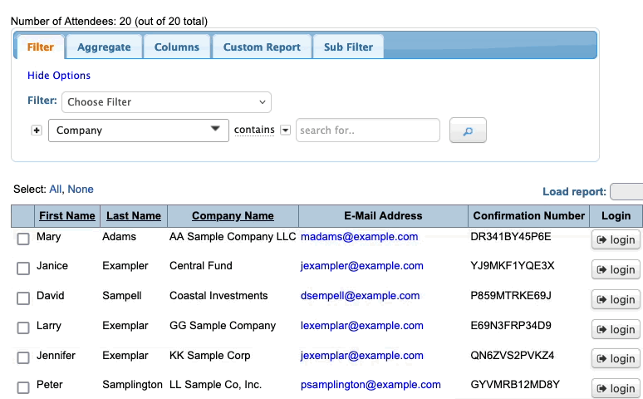Click the Number of Attendees count text

point(109,22)
